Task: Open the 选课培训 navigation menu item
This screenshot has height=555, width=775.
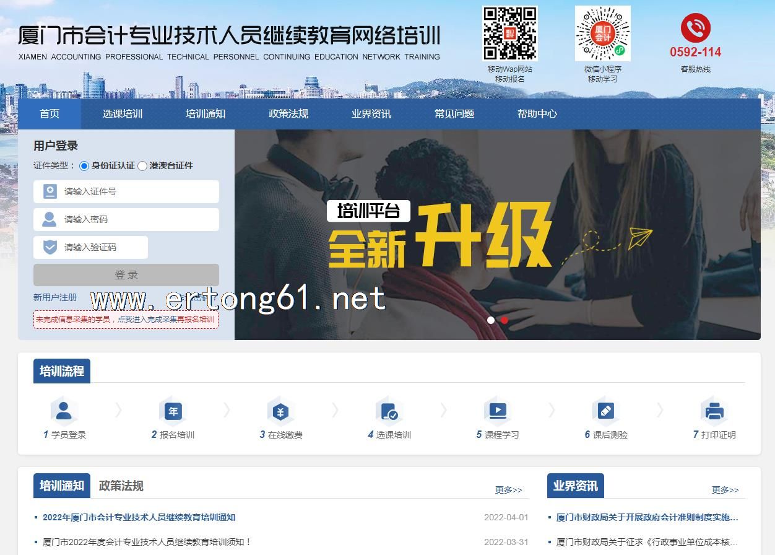Action: tap(123, 114)
